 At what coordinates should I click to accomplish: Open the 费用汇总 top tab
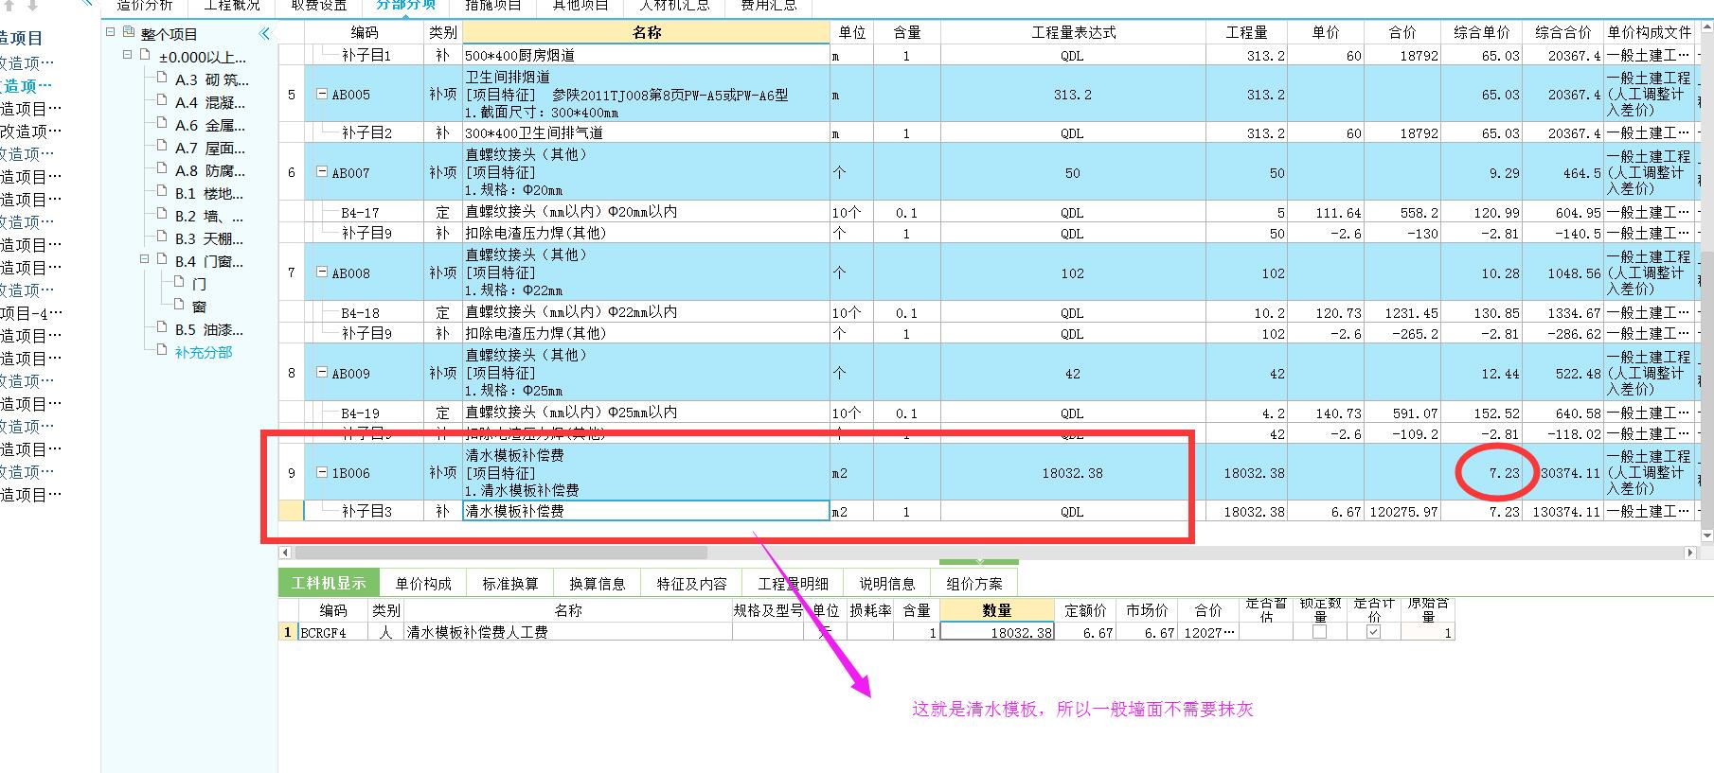click(x=769, y=6)
